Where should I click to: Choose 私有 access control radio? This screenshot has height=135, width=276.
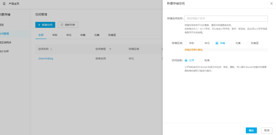pos(202,60)
